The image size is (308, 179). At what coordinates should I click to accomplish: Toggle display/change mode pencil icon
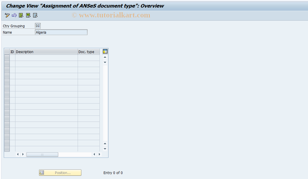(x=7, y=15)
